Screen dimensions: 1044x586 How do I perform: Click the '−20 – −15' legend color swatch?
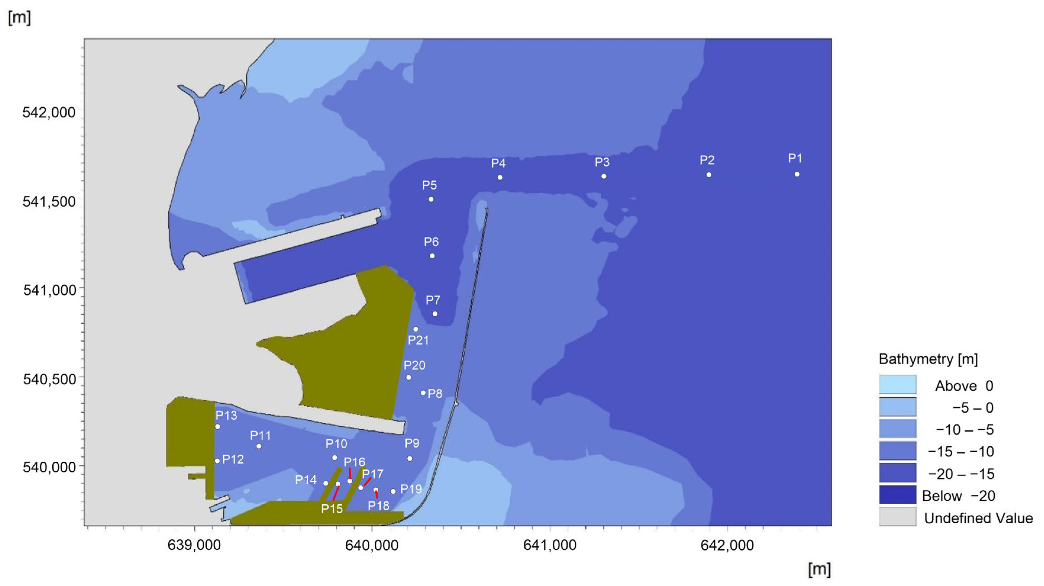pyautogui.click(x=897, y=473)
